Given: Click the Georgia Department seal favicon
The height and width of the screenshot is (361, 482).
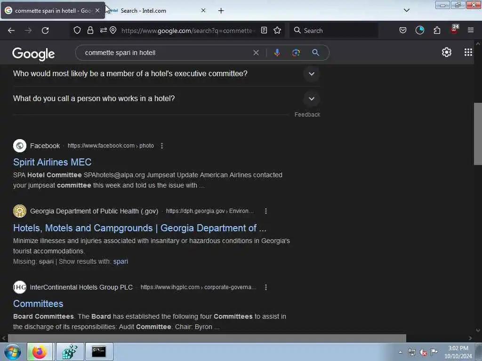Looking at the screenshot, I should tap(20, 211).
